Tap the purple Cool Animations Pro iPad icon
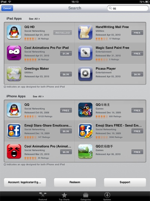The width and height of the screenshot is (150, 201). (14, 53)
